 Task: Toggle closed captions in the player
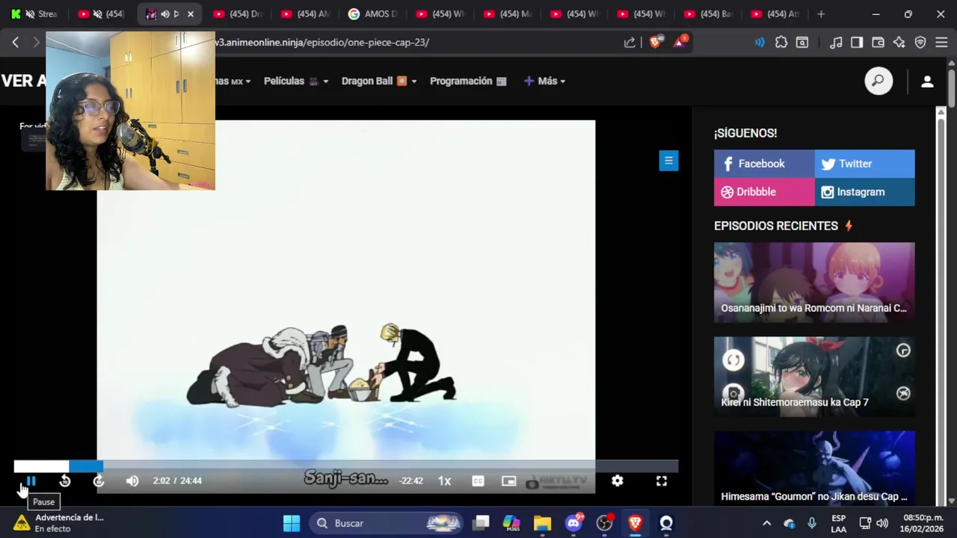(478, 481)
